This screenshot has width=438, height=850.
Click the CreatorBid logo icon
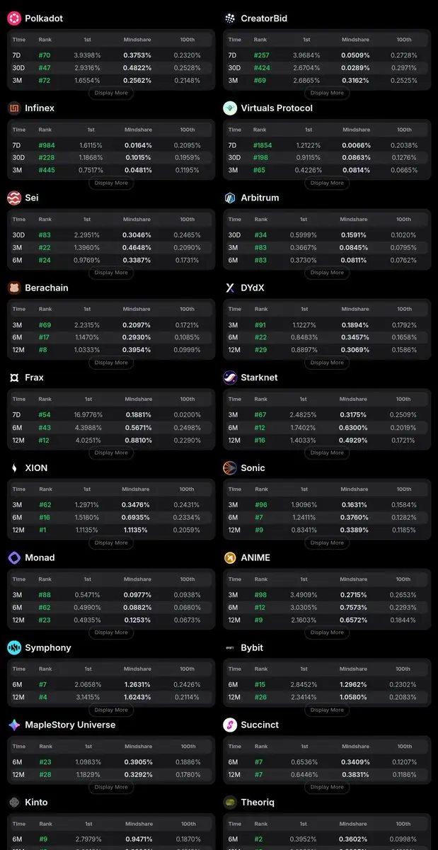pyautogui.click(x=230, y=18)
